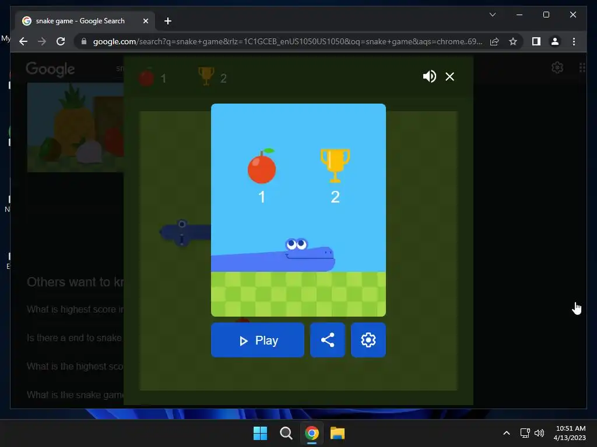Open File Explorer from taskbar

(x=338, y=433)
